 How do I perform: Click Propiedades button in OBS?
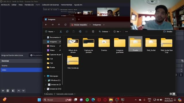pos(36,55)
